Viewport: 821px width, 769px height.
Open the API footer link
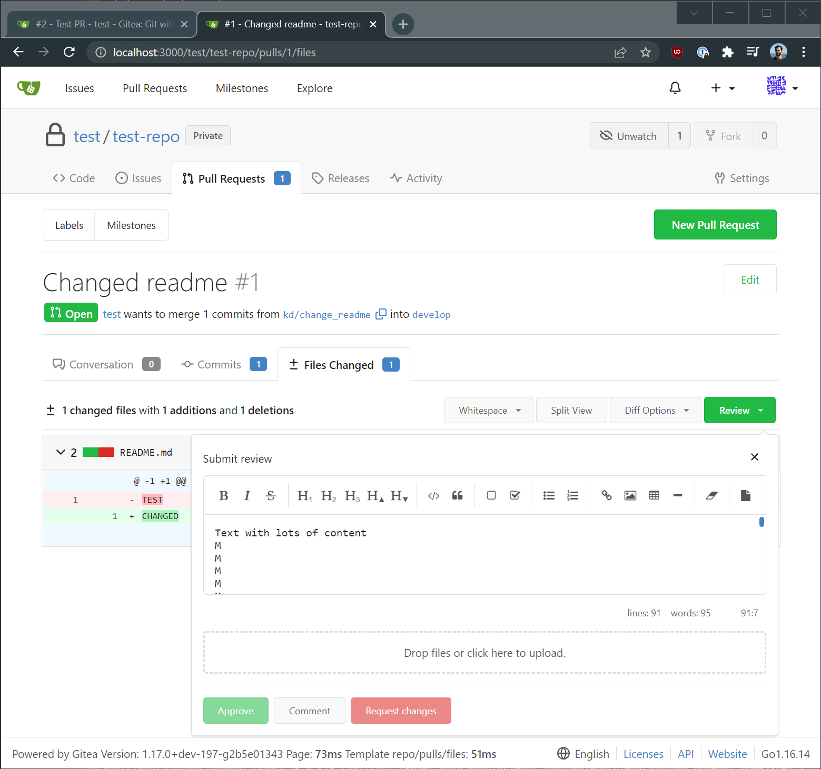pyautogui.click(x=686, y=754)
